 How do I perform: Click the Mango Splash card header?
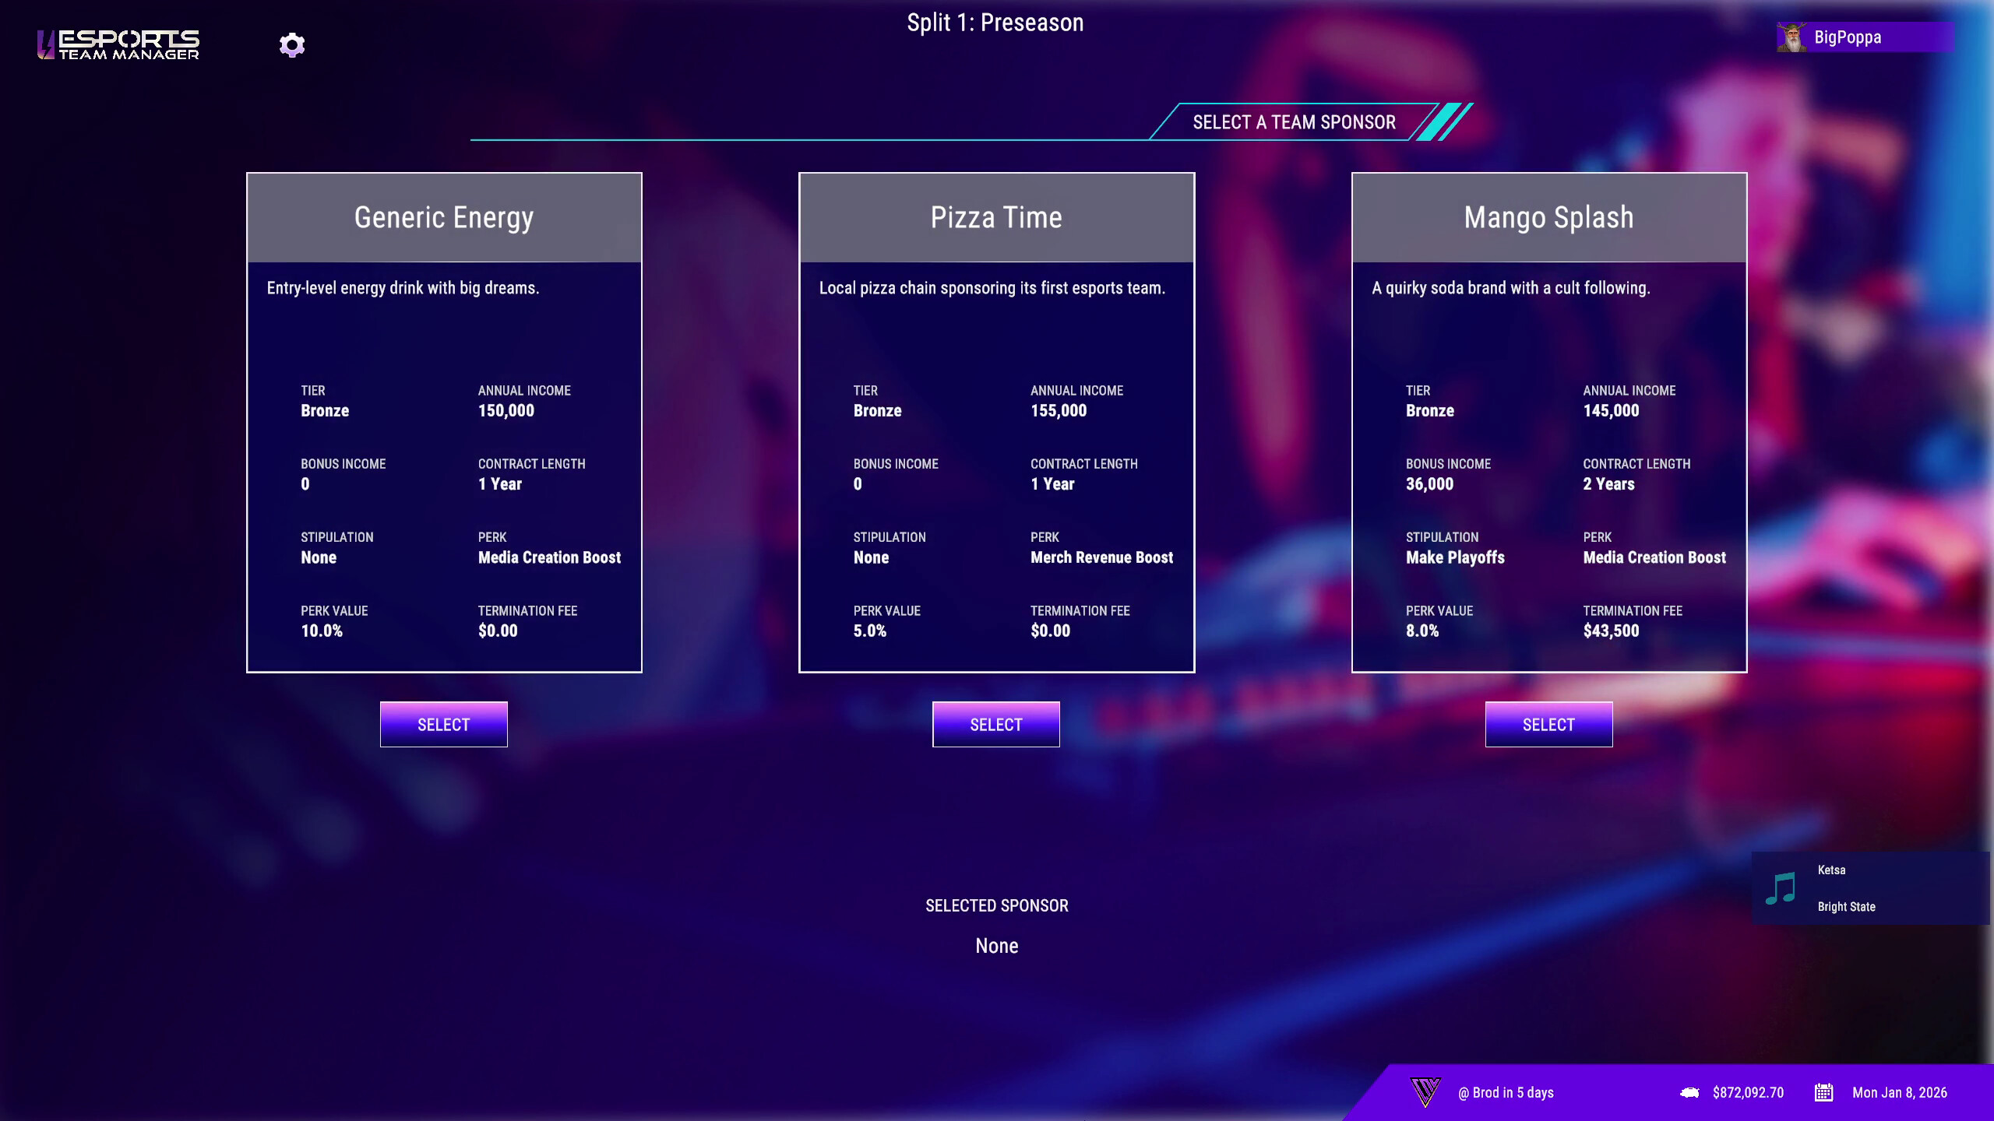point(1548,217)
